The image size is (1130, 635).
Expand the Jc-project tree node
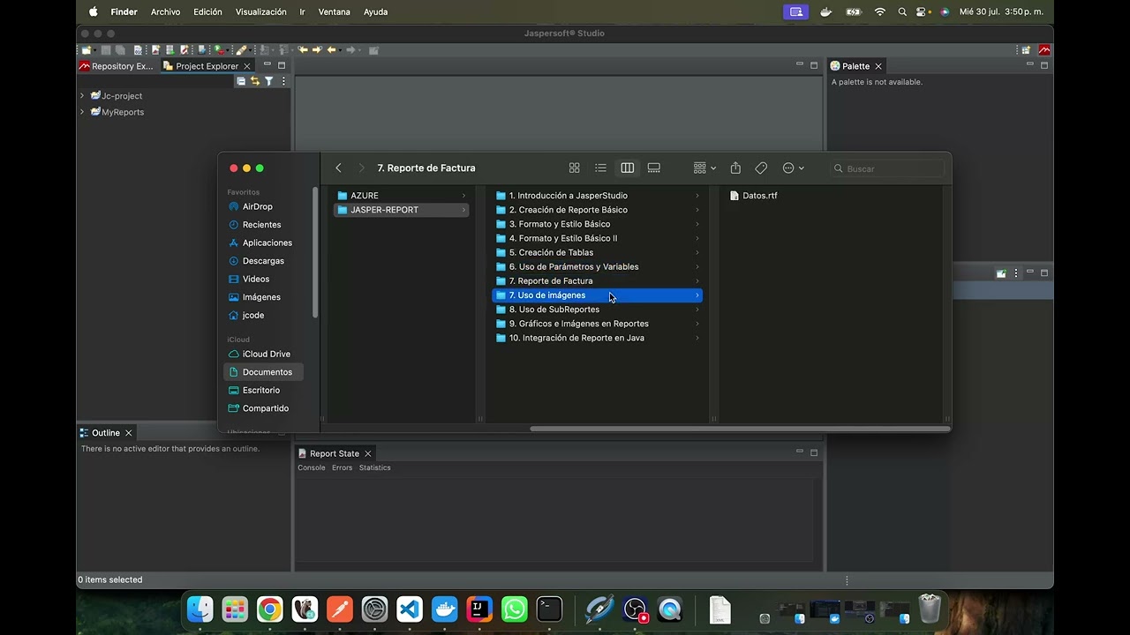click(x=82, y=96)
